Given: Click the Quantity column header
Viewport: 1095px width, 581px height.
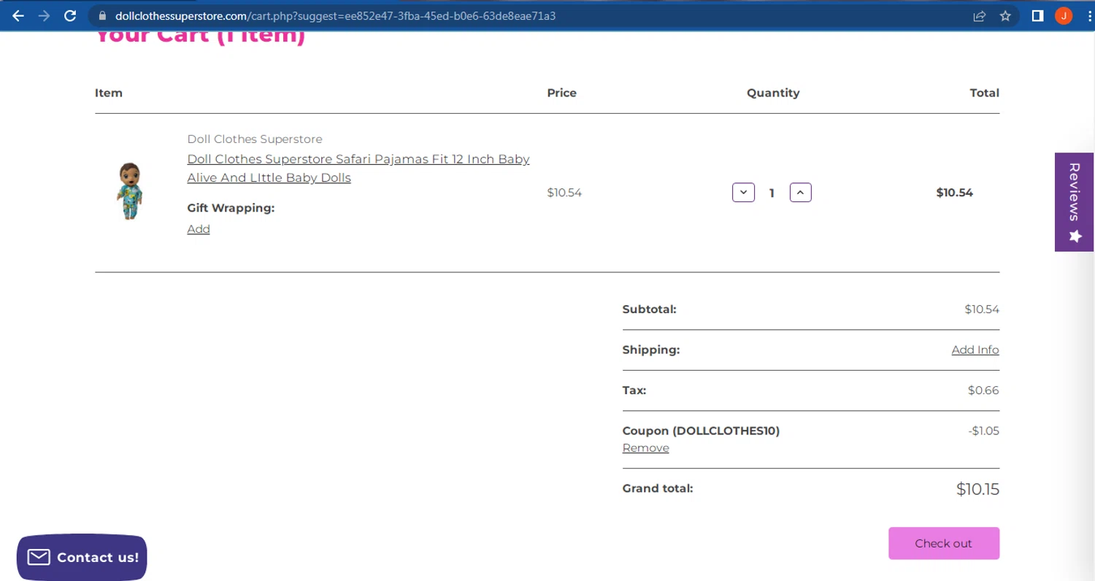Looking at the screenshot, I should (773, 93).
